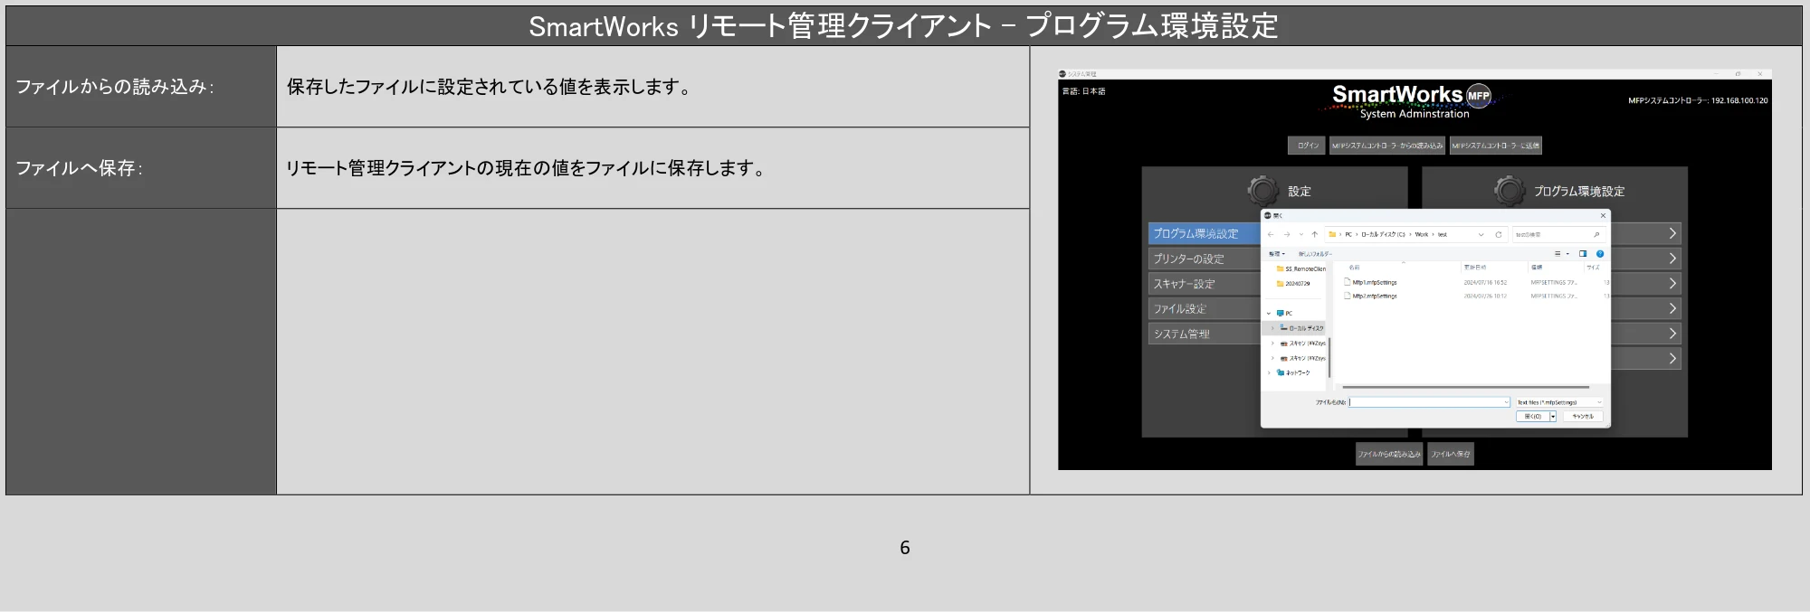This screenshot has width=1810, height=612.
Task: Select PC in the navigation tree
Action: [1284, 314]
